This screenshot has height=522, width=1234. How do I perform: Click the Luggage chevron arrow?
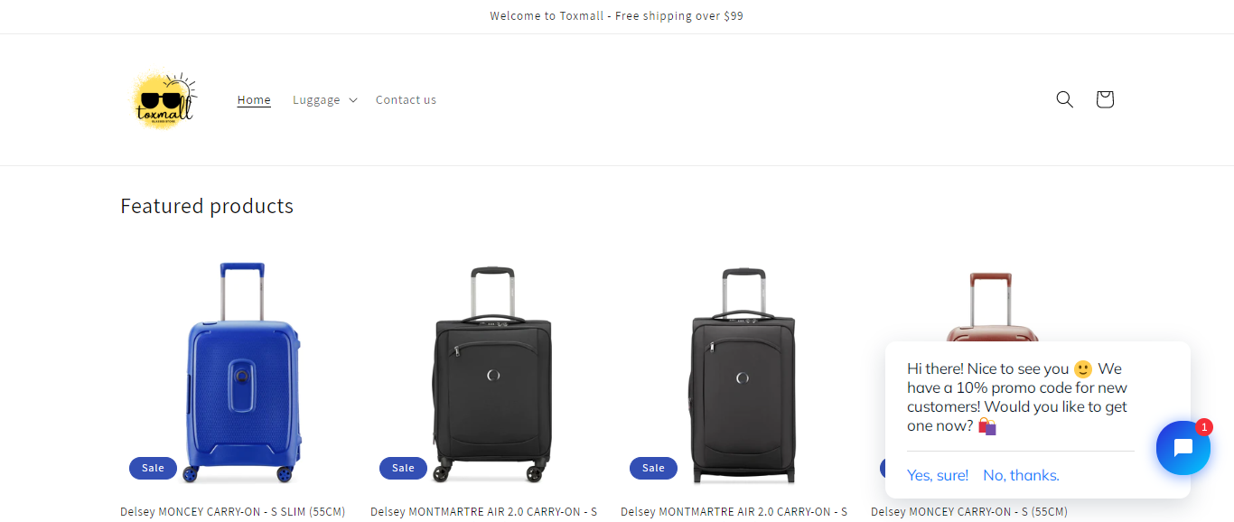tap(353, 100)
